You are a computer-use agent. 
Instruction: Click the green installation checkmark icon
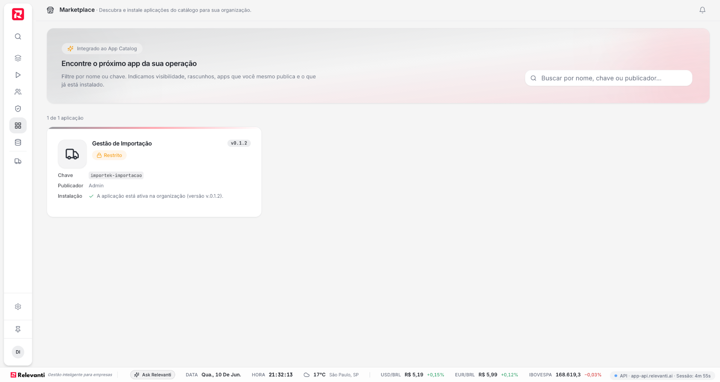[91, 196]
